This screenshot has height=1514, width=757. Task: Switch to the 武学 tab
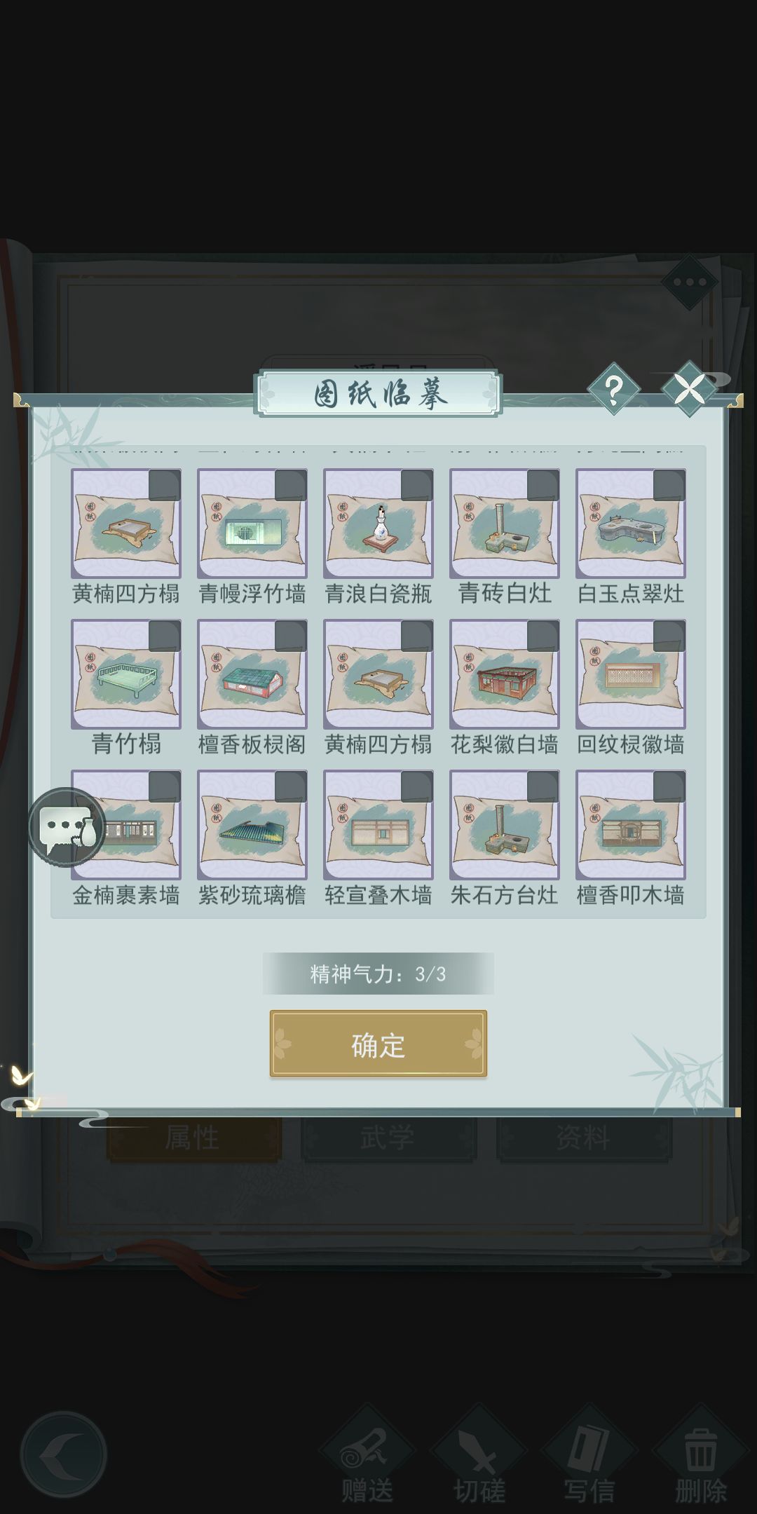(x=388, y=1138)
